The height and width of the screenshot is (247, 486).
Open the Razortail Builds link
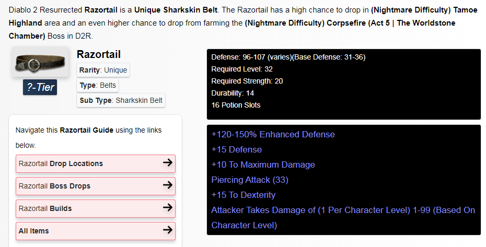point(96,208)
